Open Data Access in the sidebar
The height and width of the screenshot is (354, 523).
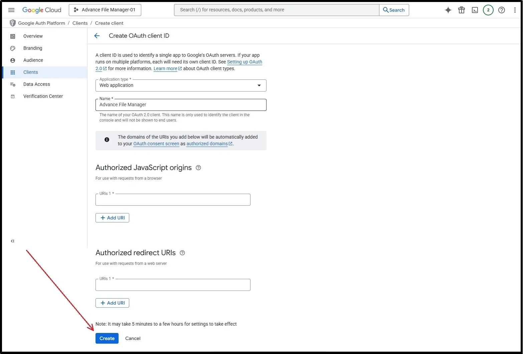[x=36, y=84]
